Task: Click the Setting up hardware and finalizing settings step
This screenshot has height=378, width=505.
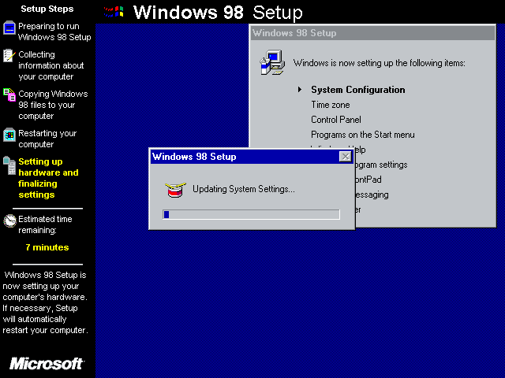Action: [x=48, y=178]
